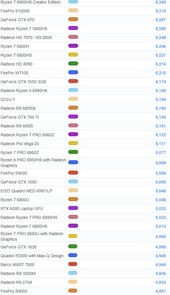Open Radeon HD 7970 / R9 280X link

pyautogui.click(x=26, y=37)
